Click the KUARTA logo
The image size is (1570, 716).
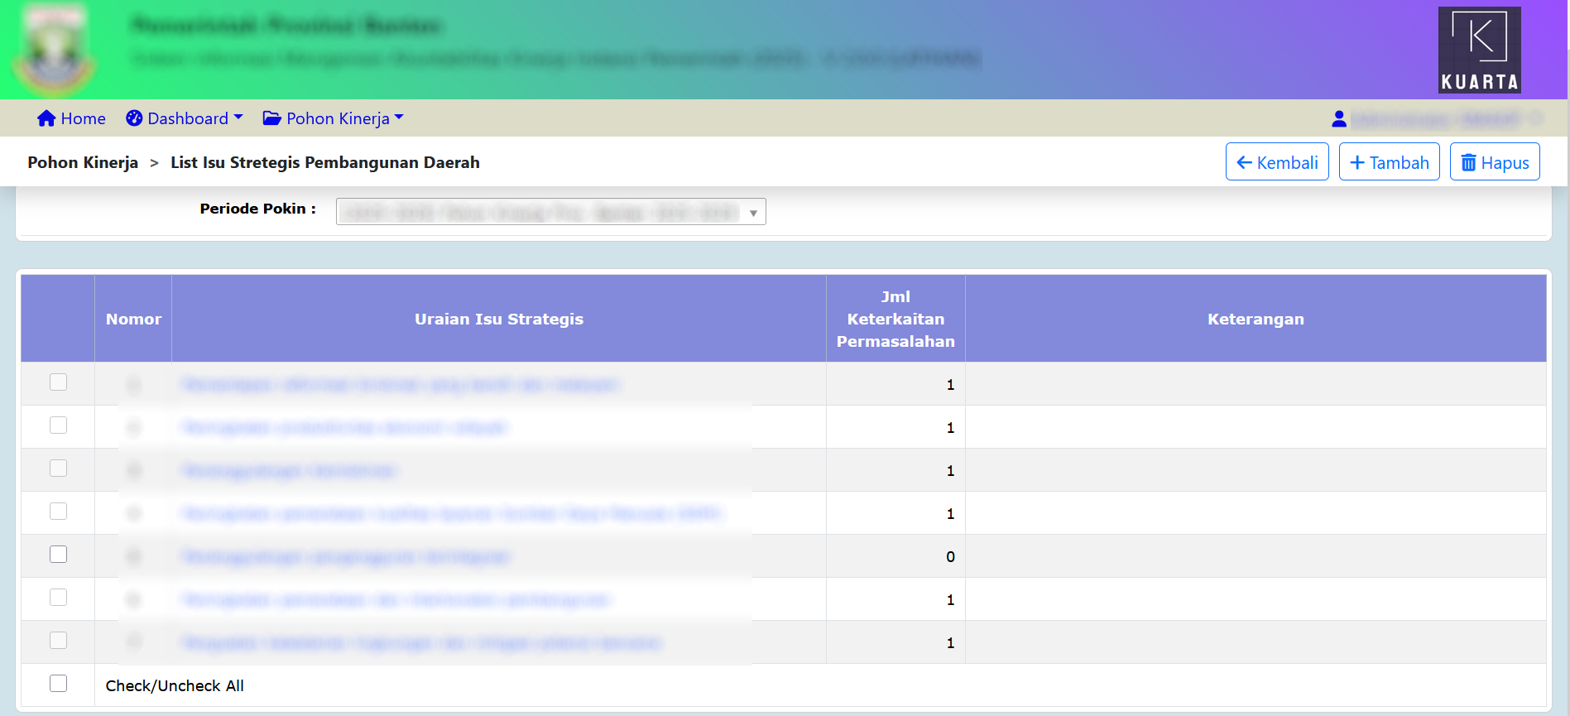pos(1479,50)
